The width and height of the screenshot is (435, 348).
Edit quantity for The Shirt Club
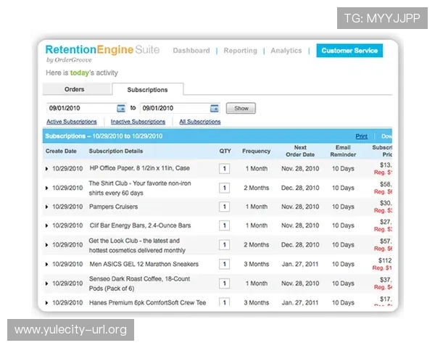click(x=225, y=188)
